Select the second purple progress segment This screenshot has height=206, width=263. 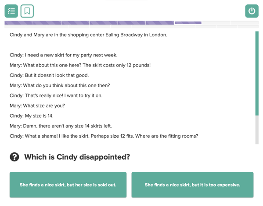(47, 23)
